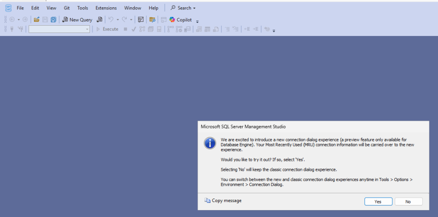
Task: Open the View menu
Action: coord(51,8)
